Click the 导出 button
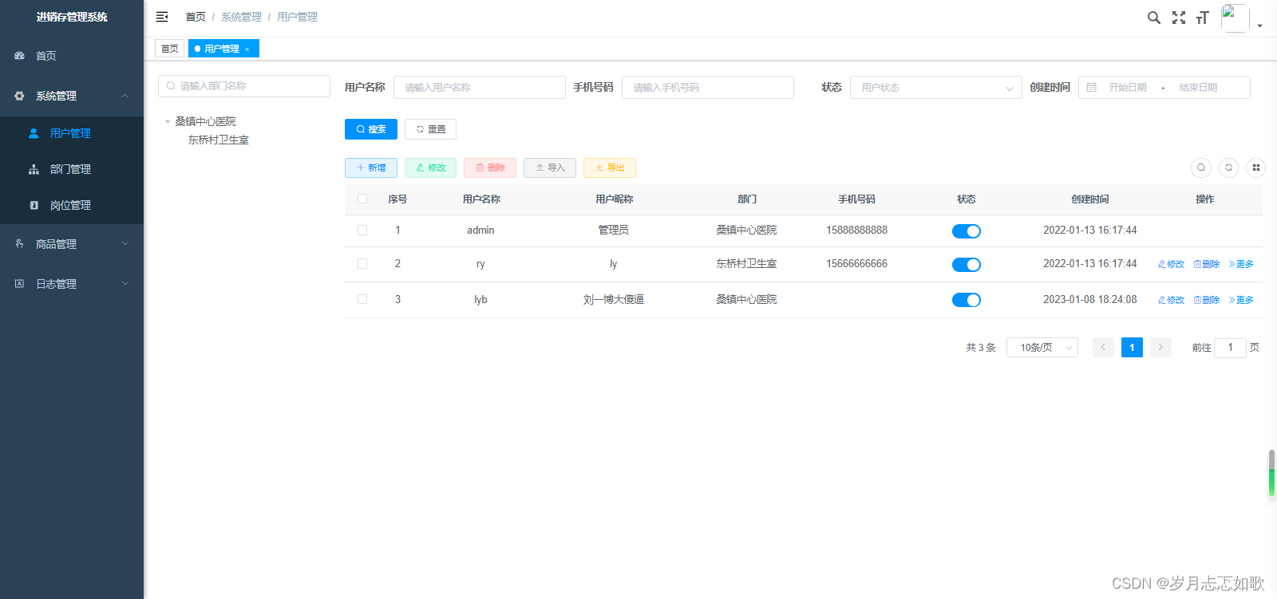The height and width of the screenshot is (599, 1277). [610, 167]
